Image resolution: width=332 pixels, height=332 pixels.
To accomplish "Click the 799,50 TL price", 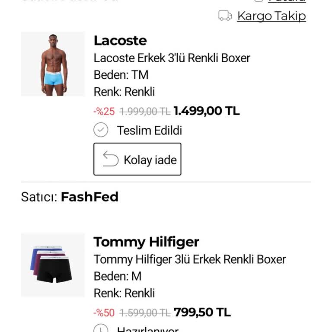I will (x=202, y=312).
